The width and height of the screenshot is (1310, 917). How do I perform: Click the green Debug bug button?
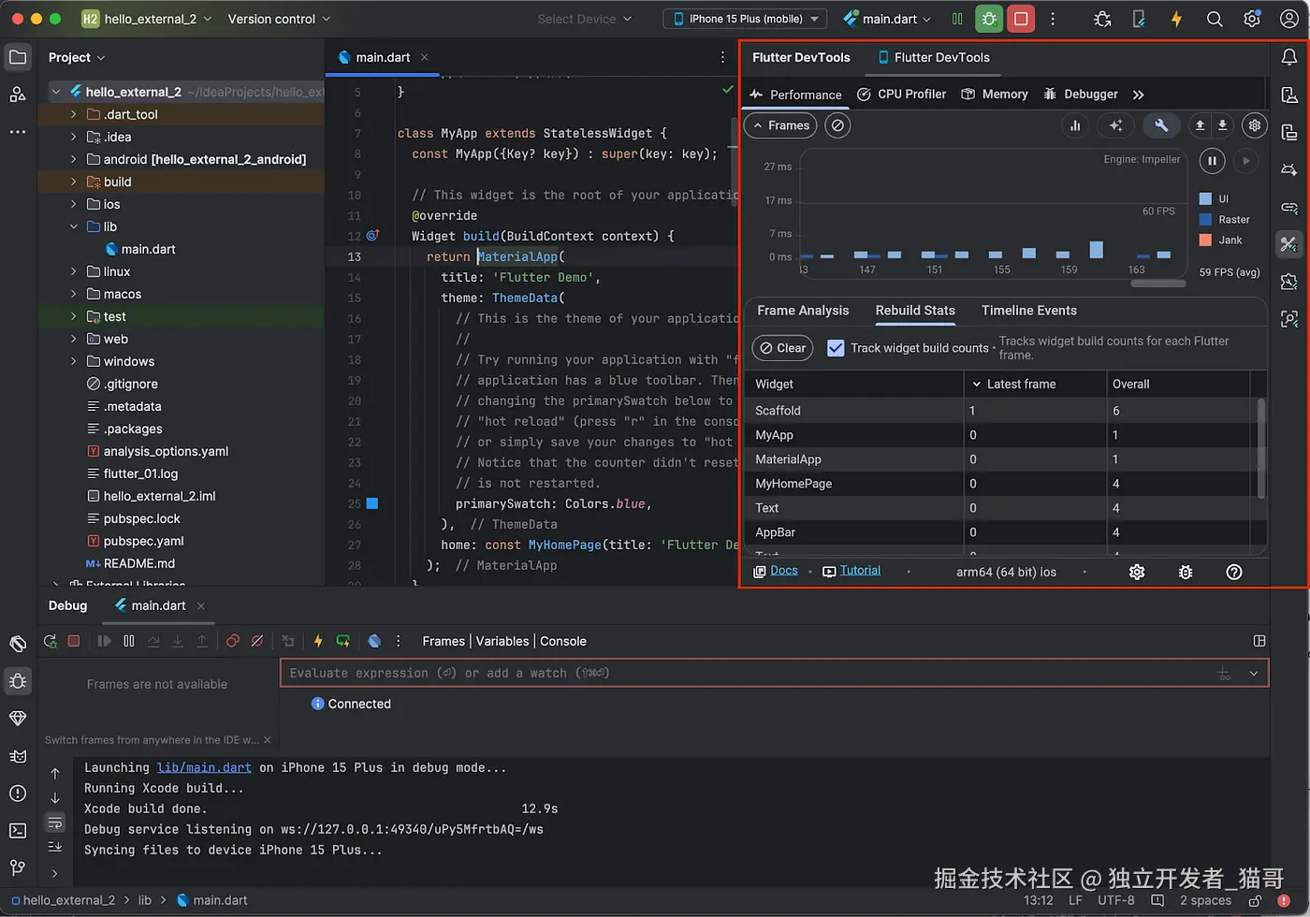(x=989, y=19)
